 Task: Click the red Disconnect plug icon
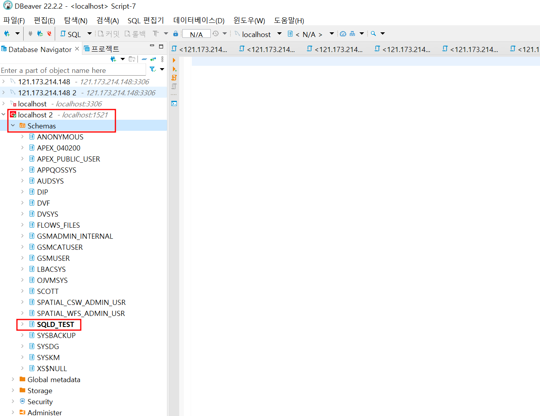coord(49,34)
